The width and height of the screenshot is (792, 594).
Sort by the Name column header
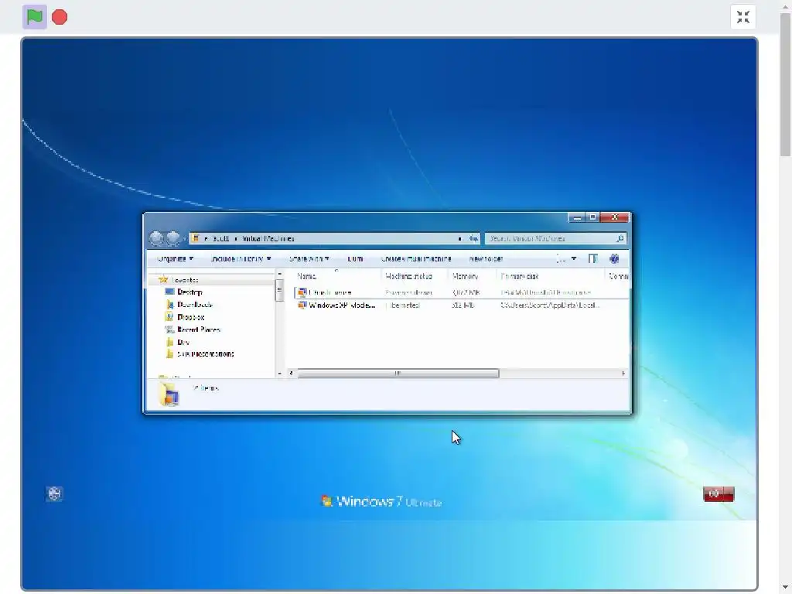point(306,276)
